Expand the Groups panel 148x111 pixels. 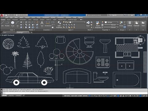click(x=122, y=30)
